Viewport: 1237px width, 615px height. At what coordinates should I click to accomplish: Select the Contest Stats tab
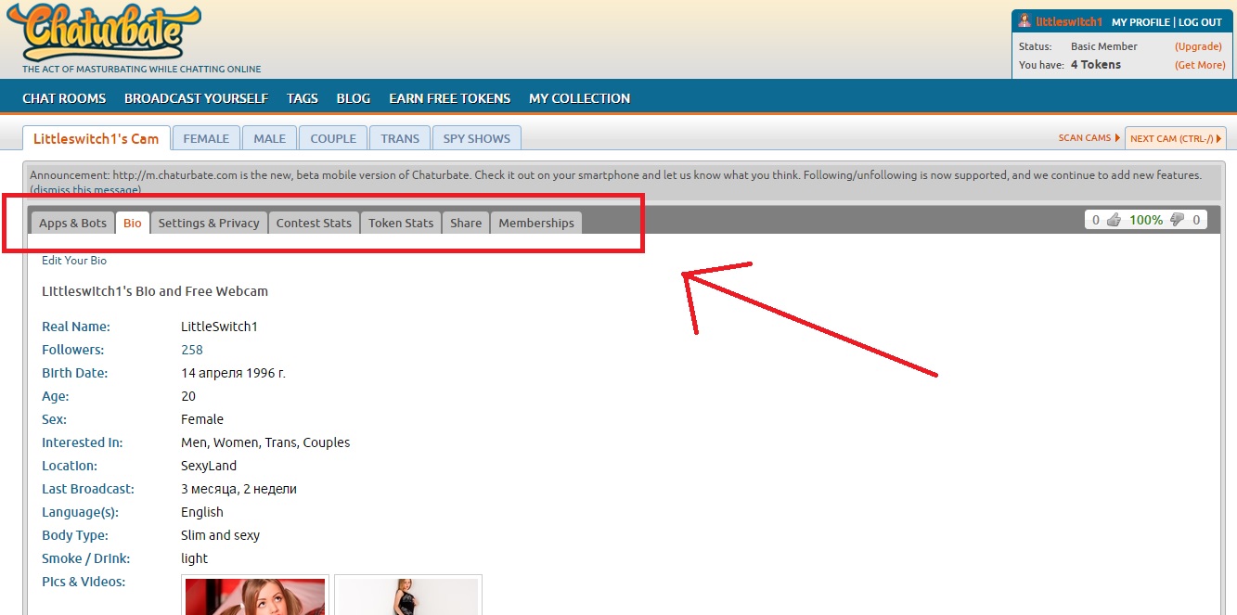point(314,223)
